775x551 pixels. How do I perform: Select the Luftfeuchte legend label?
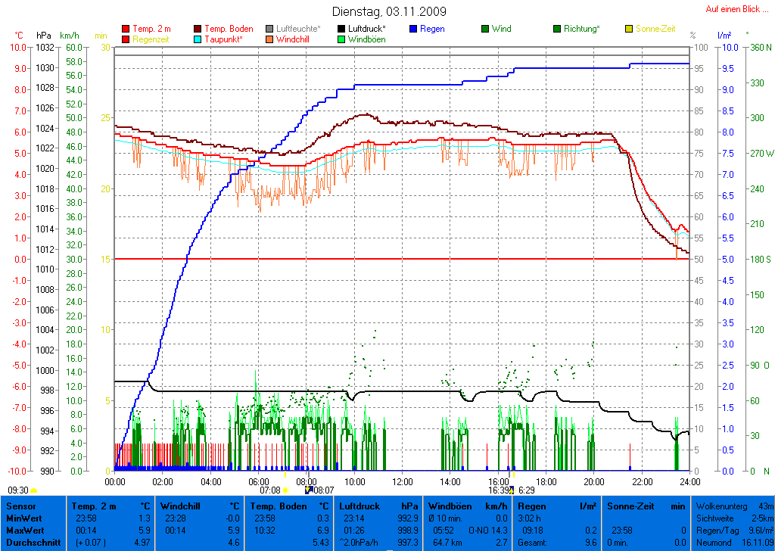click(297, 29)
